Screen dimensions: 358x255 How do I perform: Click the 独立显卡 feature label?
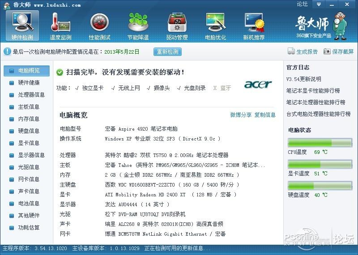(x=93, y=88)
